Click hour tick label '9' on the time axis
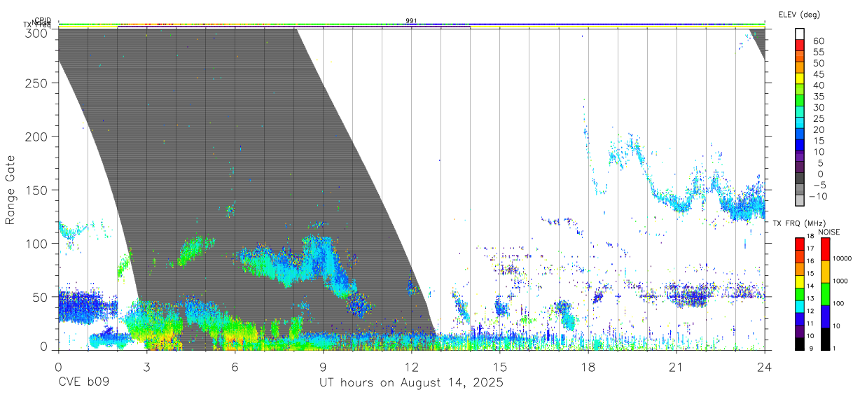 pyautogui.click(x=323, y=367)
